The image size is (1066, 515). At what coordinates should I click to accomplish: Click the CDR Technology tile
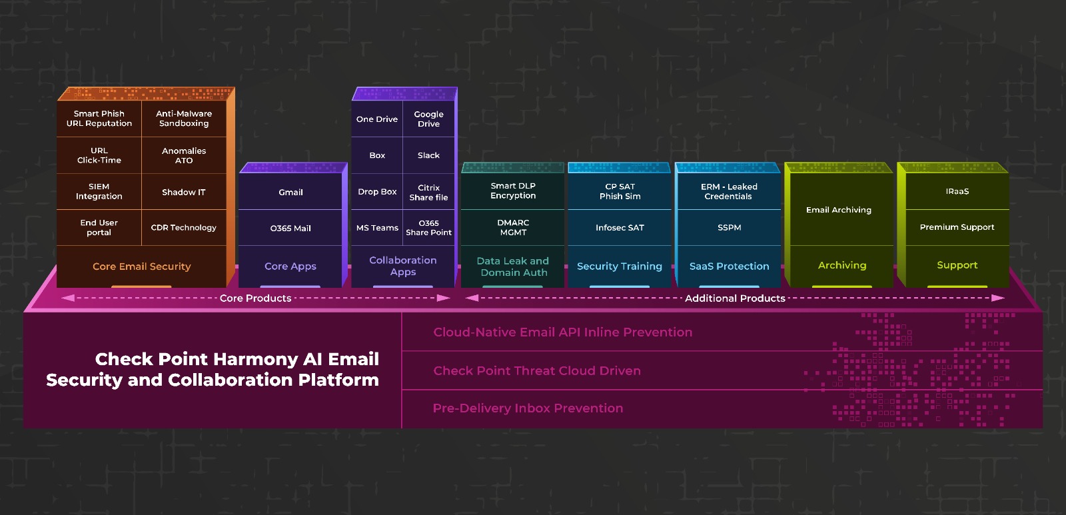(x=184, y=228)
